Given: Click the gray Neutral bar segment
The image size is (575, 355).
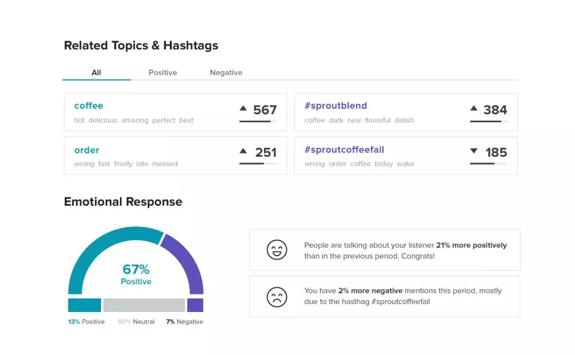Looking at the screenshot, I should click(144, 305).
